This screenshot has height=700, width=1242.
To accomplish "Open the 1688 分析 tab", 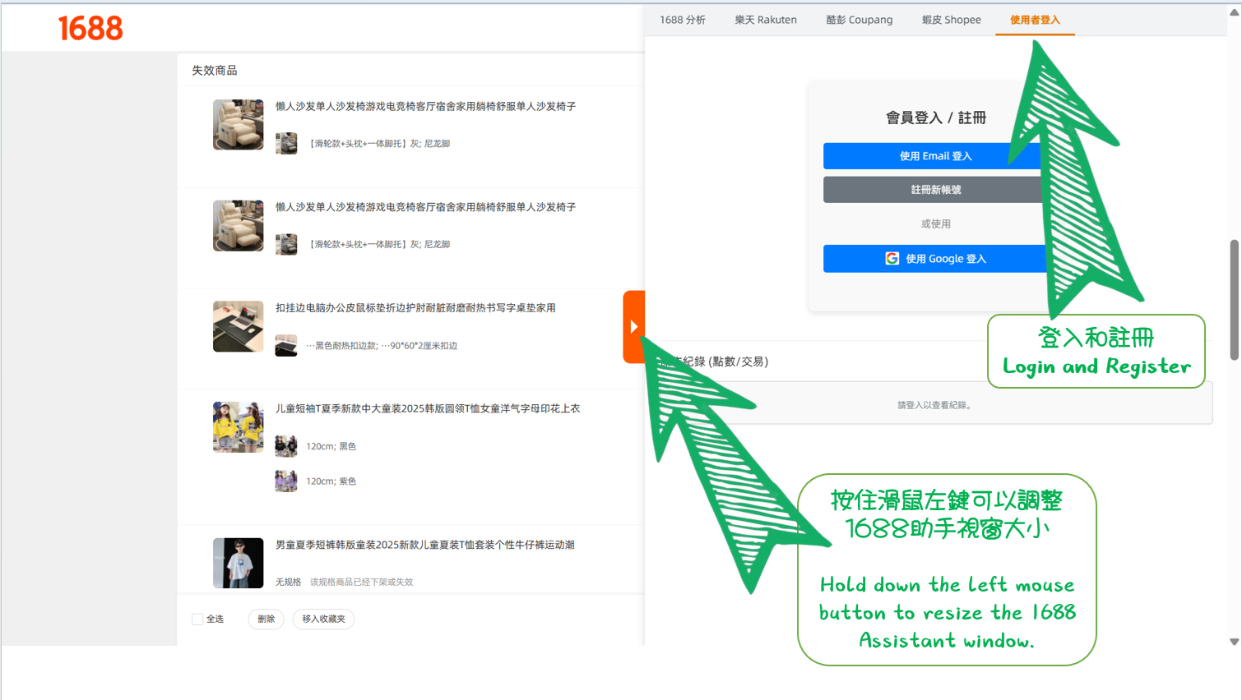I will tap(682, 20).
